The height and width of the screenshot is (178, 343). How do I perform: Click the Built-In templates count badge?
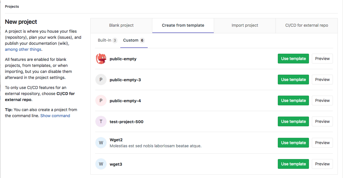(x=115, y=40)
